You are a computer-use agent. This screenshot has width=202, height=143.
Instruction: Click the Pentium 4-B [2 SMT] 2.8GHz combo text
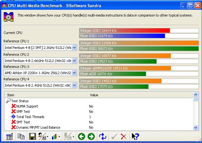coord(38,48)
